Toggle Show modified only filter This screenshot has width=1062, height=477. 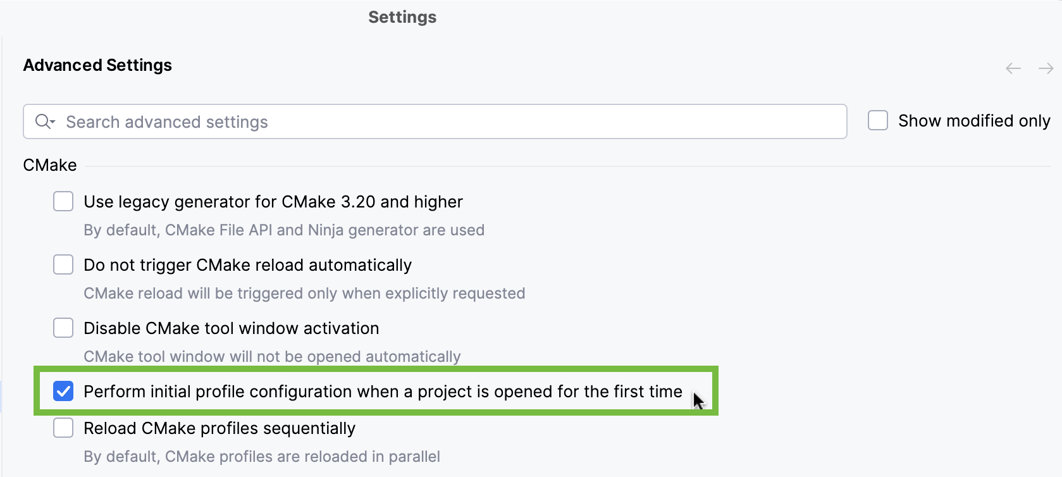pos(878,120)
